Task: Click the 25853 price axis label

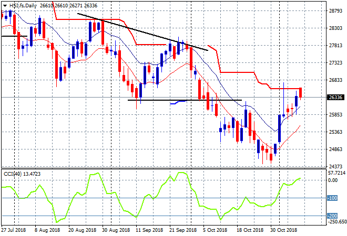Action: [x=336, y=114]
